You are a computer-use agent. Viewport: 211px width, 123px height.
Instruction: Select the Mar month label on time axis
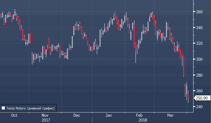pos(171,115)
